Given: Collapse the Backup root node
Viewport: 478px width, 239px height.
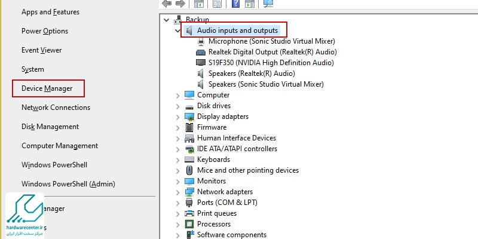Looking at the screenshot, I should (167, 20).
